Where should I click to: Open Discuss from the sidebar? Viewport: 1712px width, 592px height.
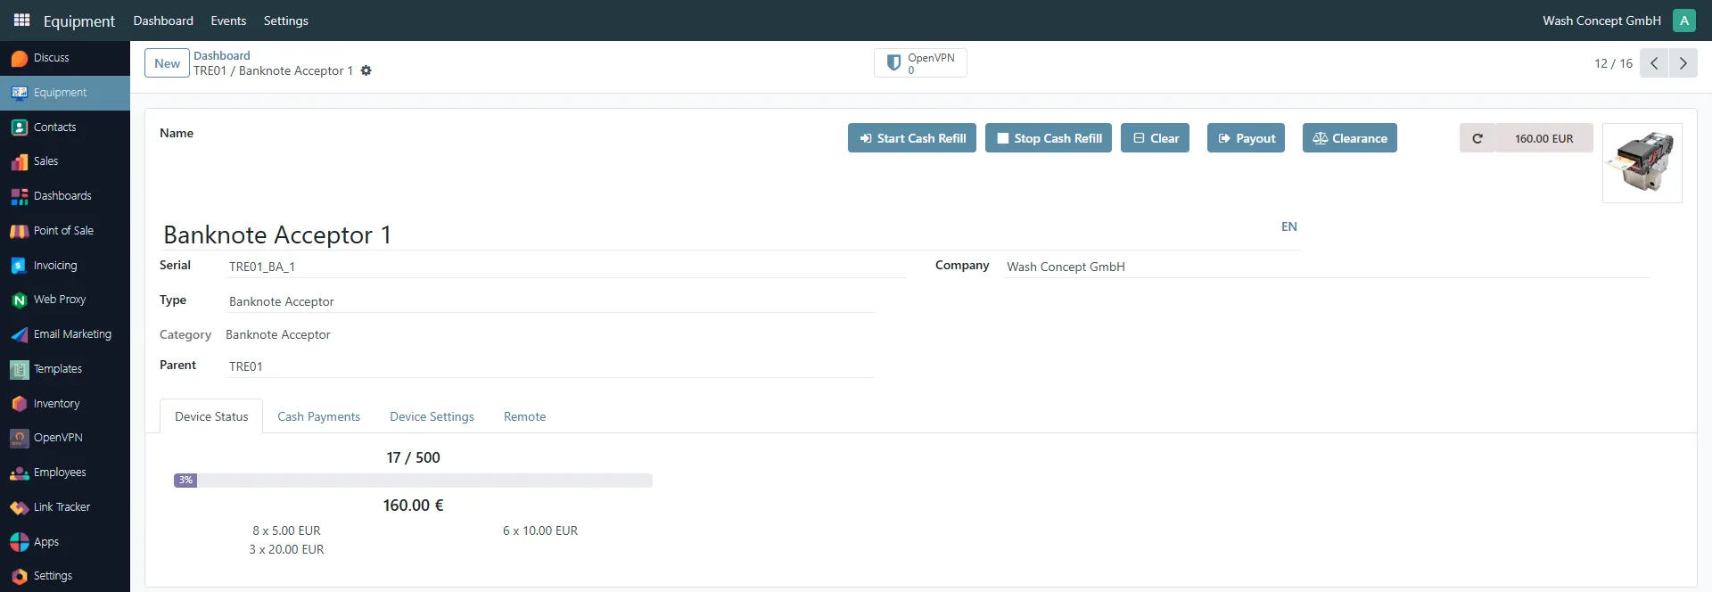click(51, 58)
